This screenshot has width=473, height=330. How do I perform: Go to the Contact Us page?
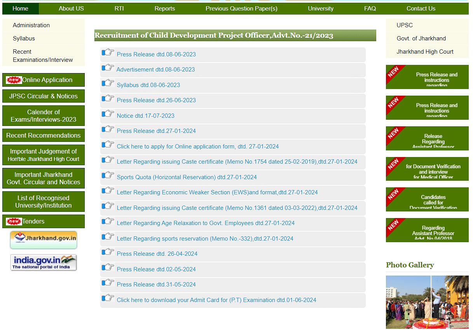(421, 9)
